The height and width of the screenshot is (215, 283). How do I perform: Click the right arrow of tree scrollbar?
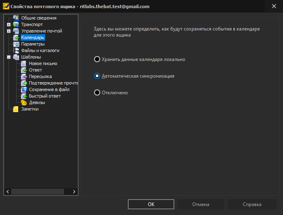click(x=74, y=191)
